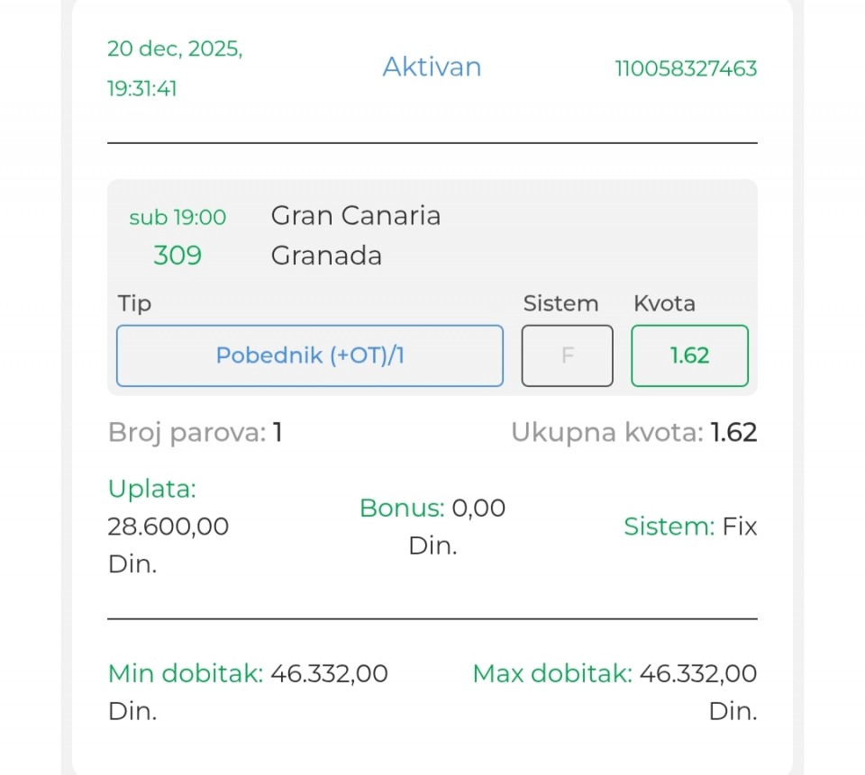Click the Tip column label
The image size is (865, 775).
pyautogui.click(x=134, y=303)
